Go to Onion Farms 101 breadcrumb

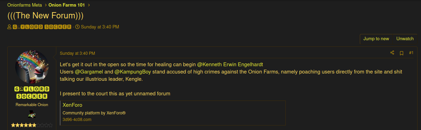(67, 5)
